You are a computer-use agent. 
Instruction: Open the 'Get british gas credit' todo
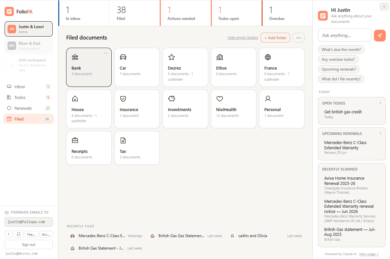pyautogui.click(x=352, y=114)
